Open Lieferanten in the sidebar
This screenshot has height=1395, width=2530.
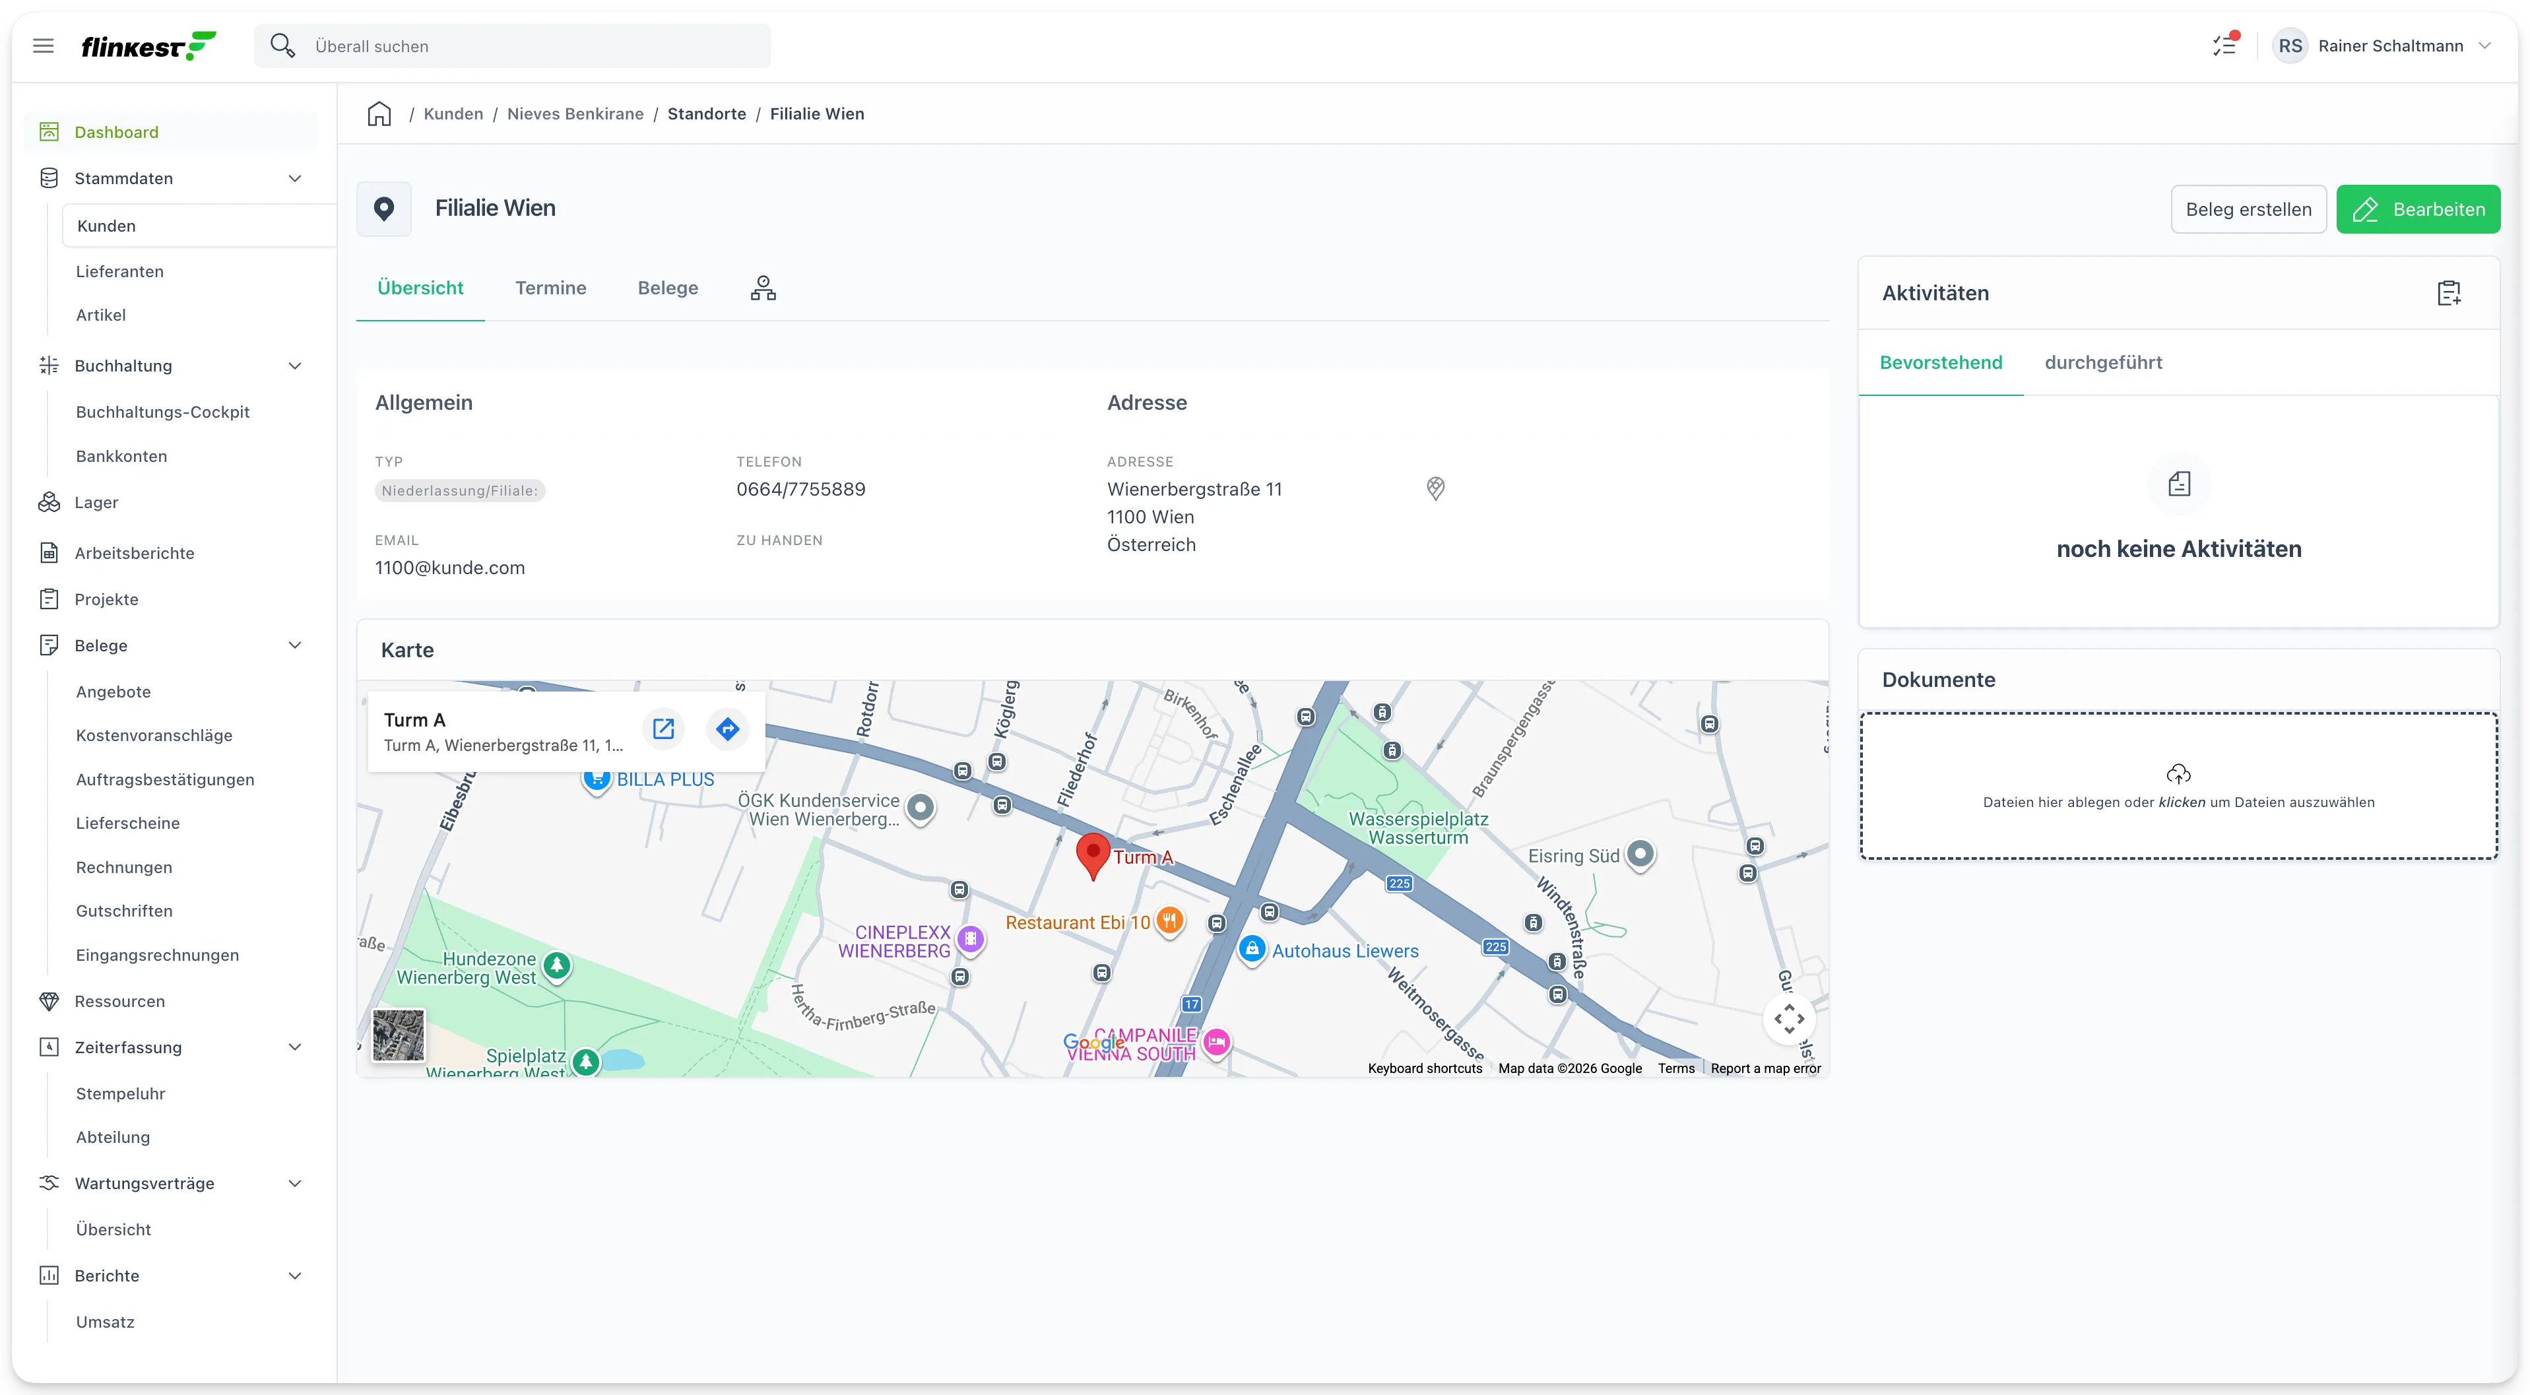[x=120, y=271]
